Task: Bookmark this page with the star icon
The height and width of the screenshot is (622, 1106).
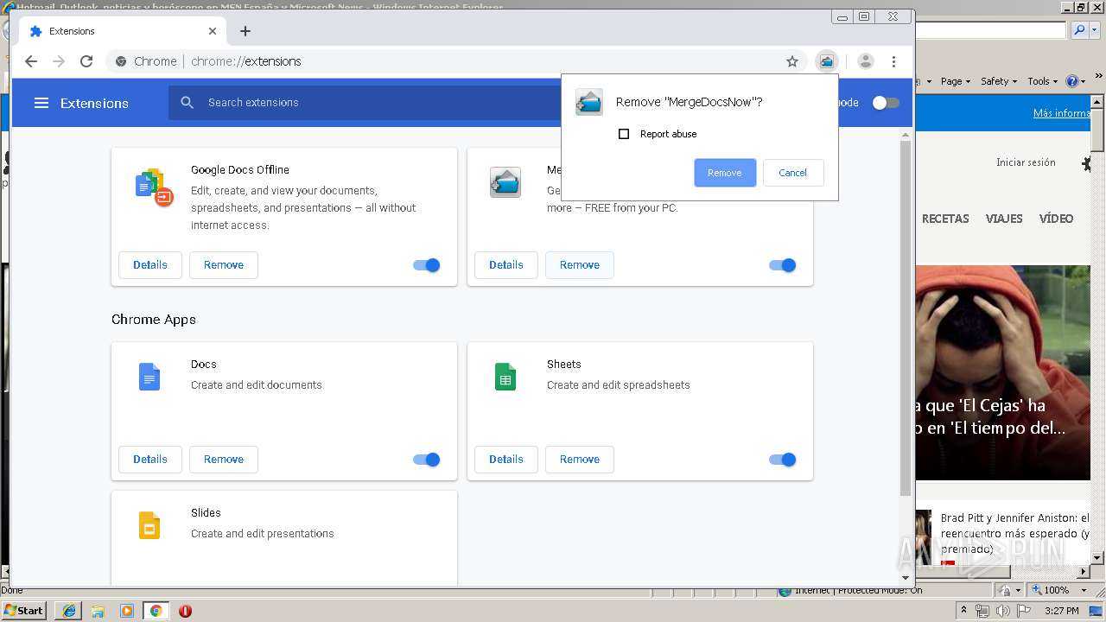Action: 791,61
